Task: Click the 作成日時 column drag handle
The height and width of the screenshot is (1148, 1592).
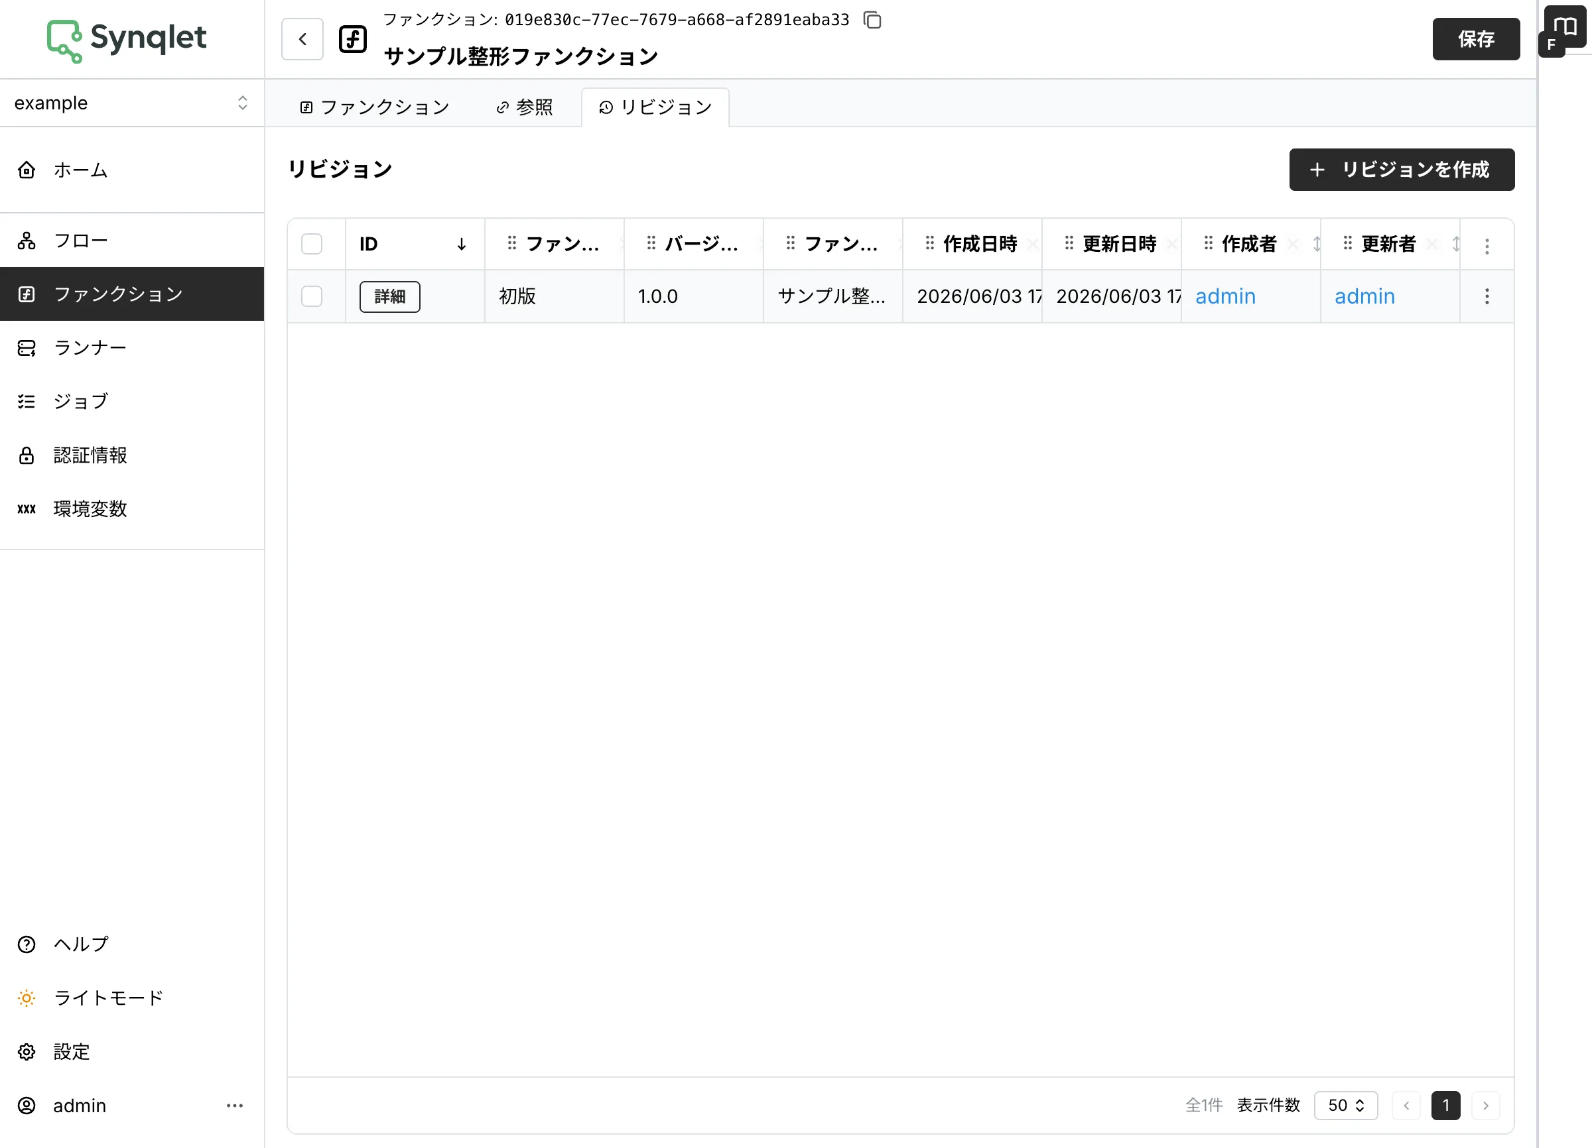Action: click(929, 243)
